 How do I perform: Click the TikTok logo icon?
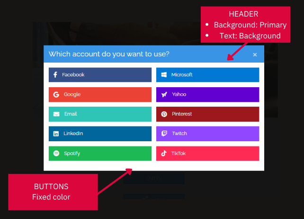(x=164, y=154)
